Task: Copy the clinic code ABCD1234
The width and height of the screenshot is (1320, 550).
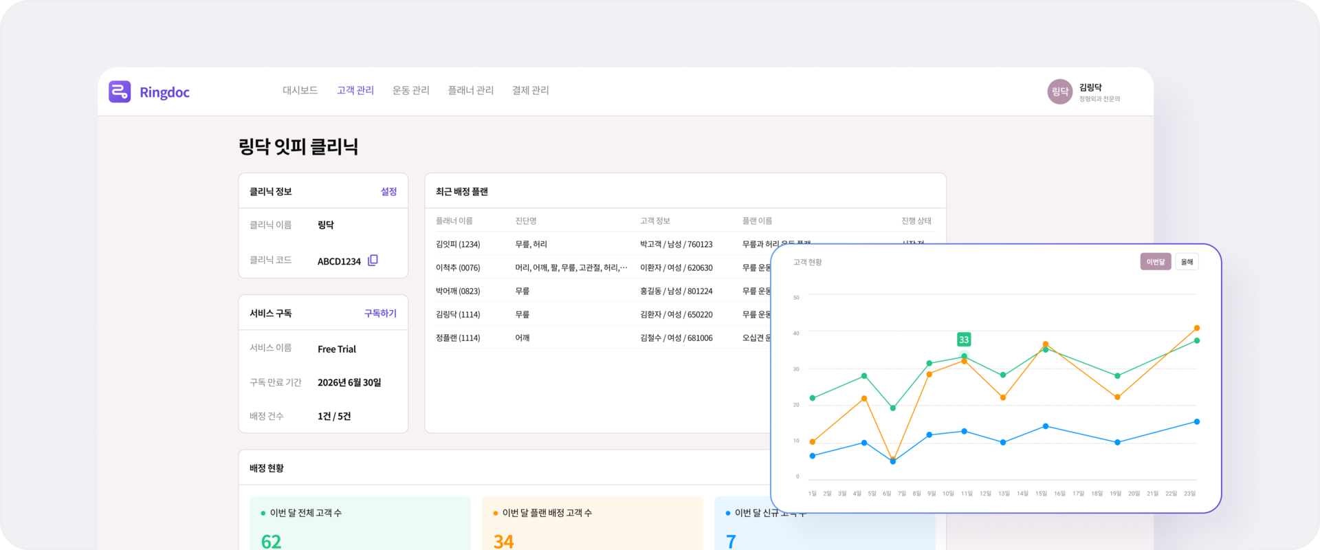Action: pyautogui.click(x=373, y=261)
